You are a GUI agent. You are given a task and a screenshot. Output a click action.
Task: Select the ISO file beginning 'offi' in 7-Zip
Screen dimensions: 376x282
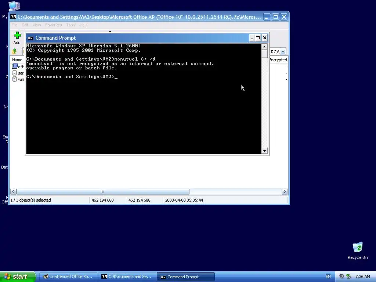click(x=18, y=66)
